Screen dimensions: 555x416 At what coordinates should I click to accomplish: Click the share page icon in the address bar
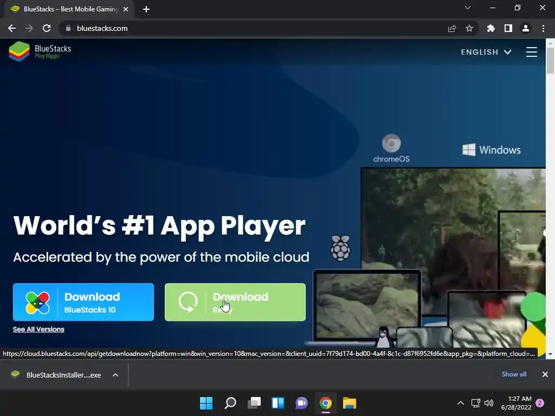[x=452, y=28]
